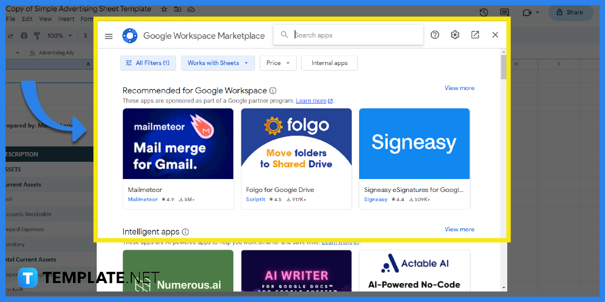
Task: Open Marketplace in new window icon
Action: point(475,35)
